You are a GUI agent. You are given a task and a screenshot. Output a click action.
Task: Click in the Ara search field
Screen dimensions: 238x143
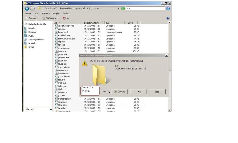tap(145, 8)
